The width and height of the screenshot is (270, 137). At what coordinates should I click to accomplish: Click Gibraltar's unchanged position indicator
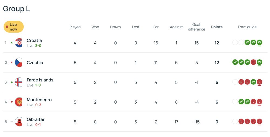12,122
